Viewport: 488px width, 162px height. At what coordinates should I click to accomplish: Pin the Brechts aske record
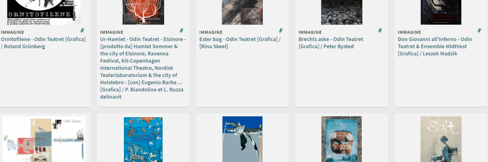point(380,31)
